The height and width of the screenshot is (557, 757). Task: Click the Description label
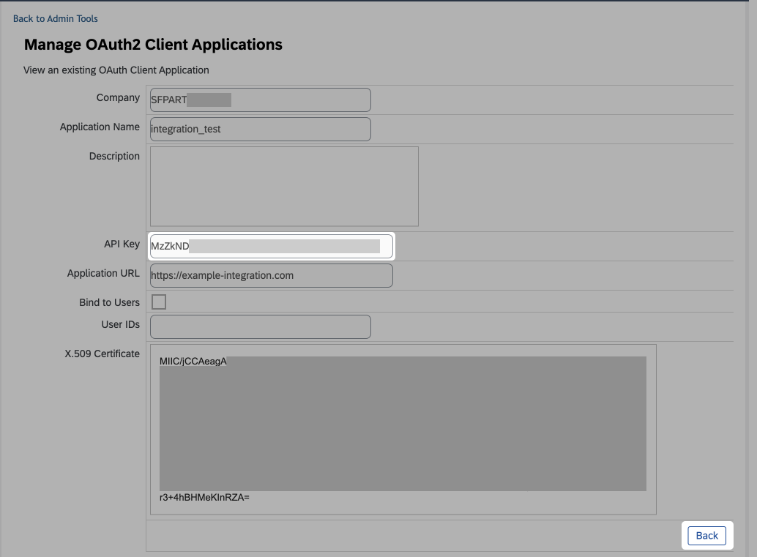[114, 157]
